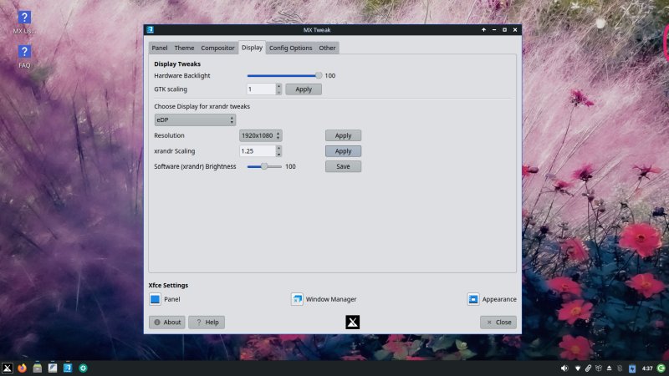The image size is (669, 376).
Task: Open the eDP display dropdown
Action: [x=195, y=119]
